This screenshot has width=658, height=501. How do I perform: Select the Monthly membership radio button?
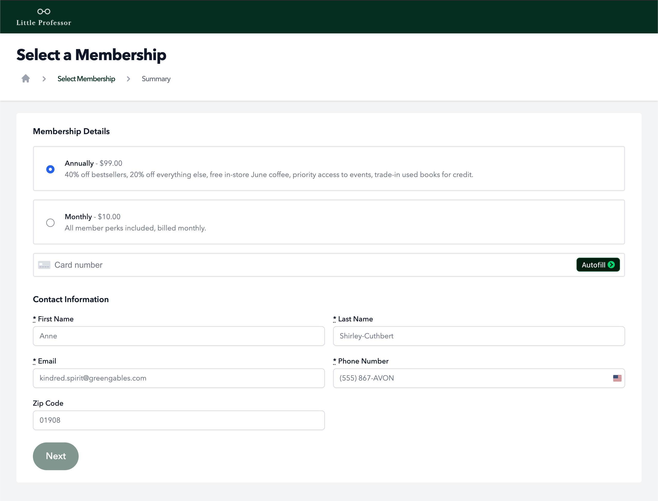pyautogui.click(x=50, y=222)
